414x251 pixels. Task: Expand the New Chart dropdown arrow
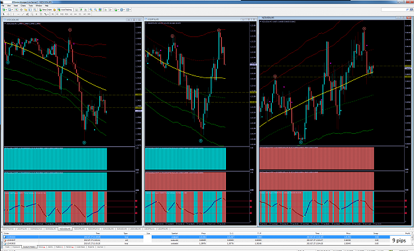pos(7,10)
